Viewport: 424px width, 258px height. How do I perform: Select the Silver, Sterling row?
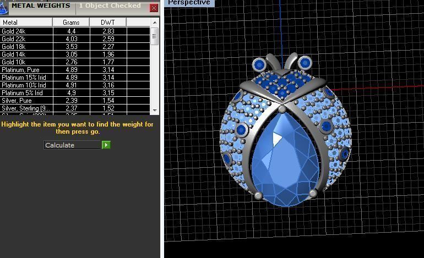(x=75, y=108)
